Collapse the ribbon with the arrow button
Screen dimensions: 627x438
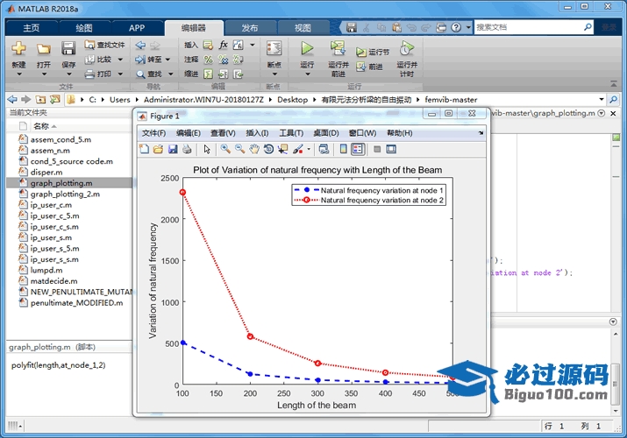pos(614,84)
